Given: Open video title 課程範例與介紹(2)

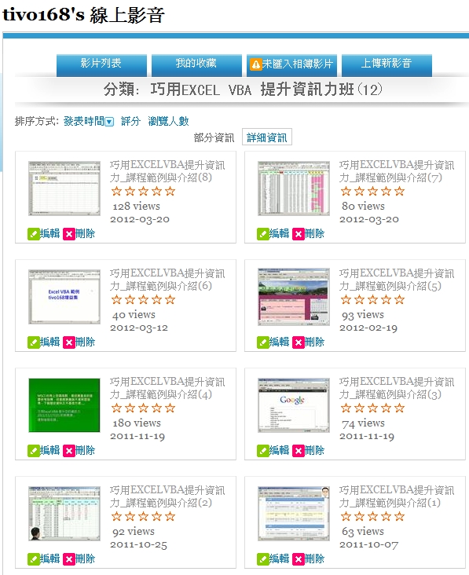Looking at the screenshot, I should 167,496.
